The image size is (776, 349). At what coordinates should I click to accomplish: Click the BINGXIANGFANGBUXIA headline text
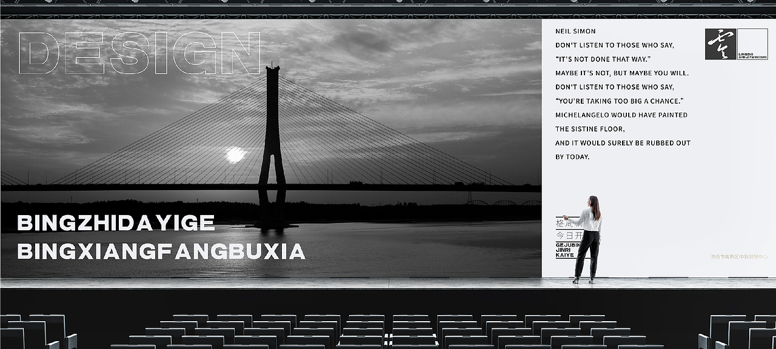click(161, 252)
